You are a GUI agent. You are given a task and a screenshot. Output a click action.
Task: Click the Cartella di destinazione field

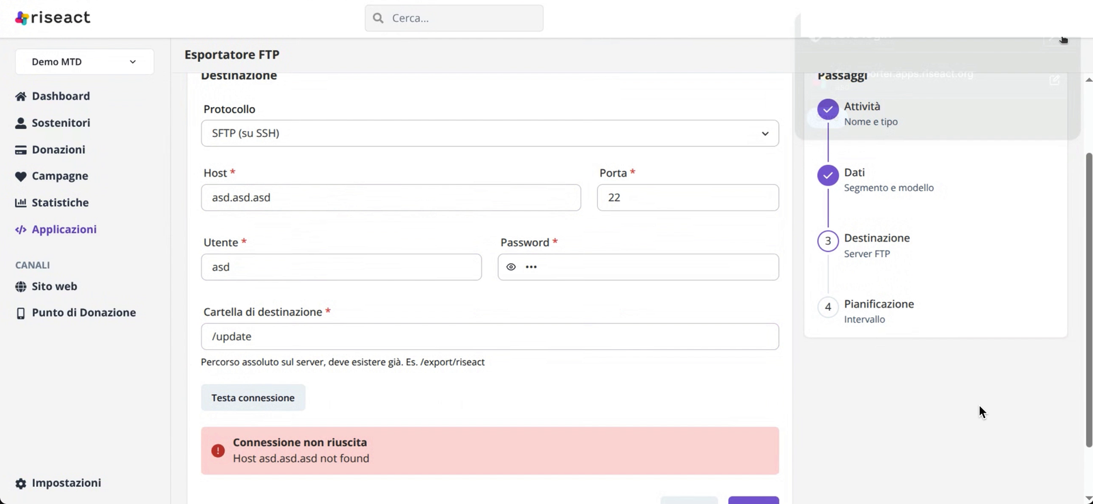(x=490, y=337)
